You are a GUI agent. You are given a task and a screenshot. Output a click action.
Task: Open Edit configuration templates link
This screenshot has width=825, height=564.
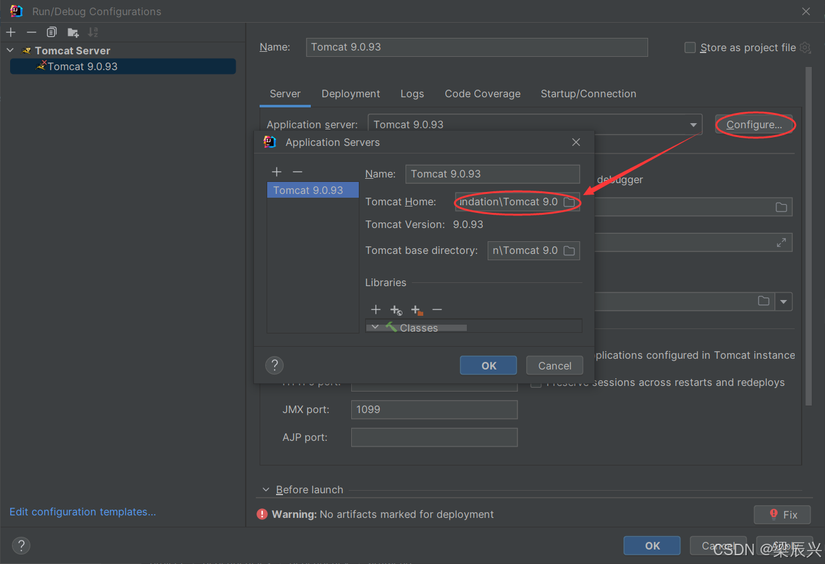tap(83, 512)
